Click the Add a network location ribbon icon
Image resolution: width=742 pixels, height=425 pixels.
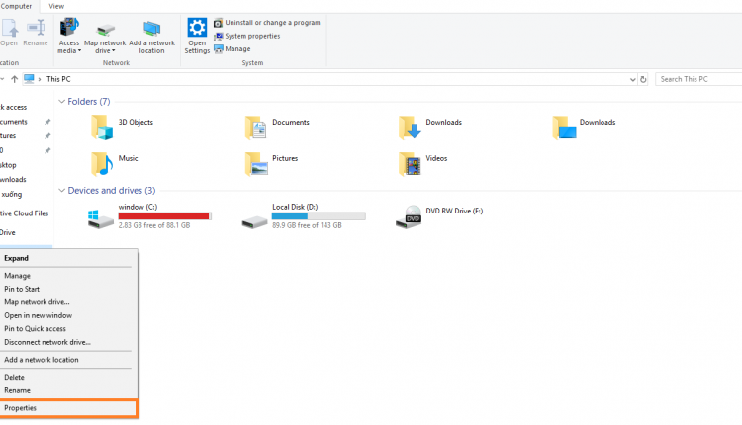[152, 29]
